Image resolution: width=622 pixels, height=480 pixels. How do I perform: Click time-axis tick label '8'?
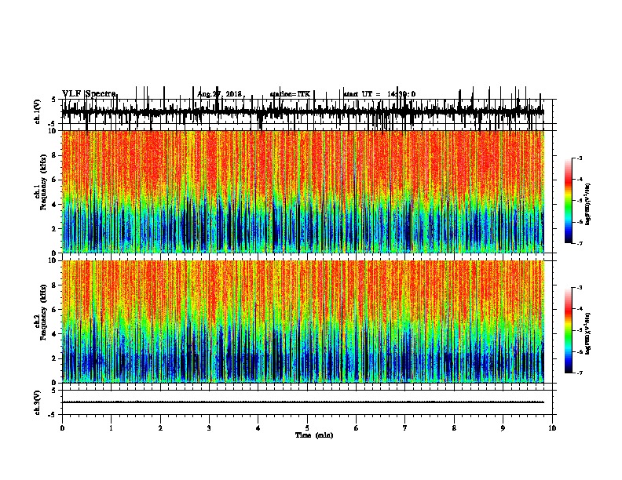454,428
